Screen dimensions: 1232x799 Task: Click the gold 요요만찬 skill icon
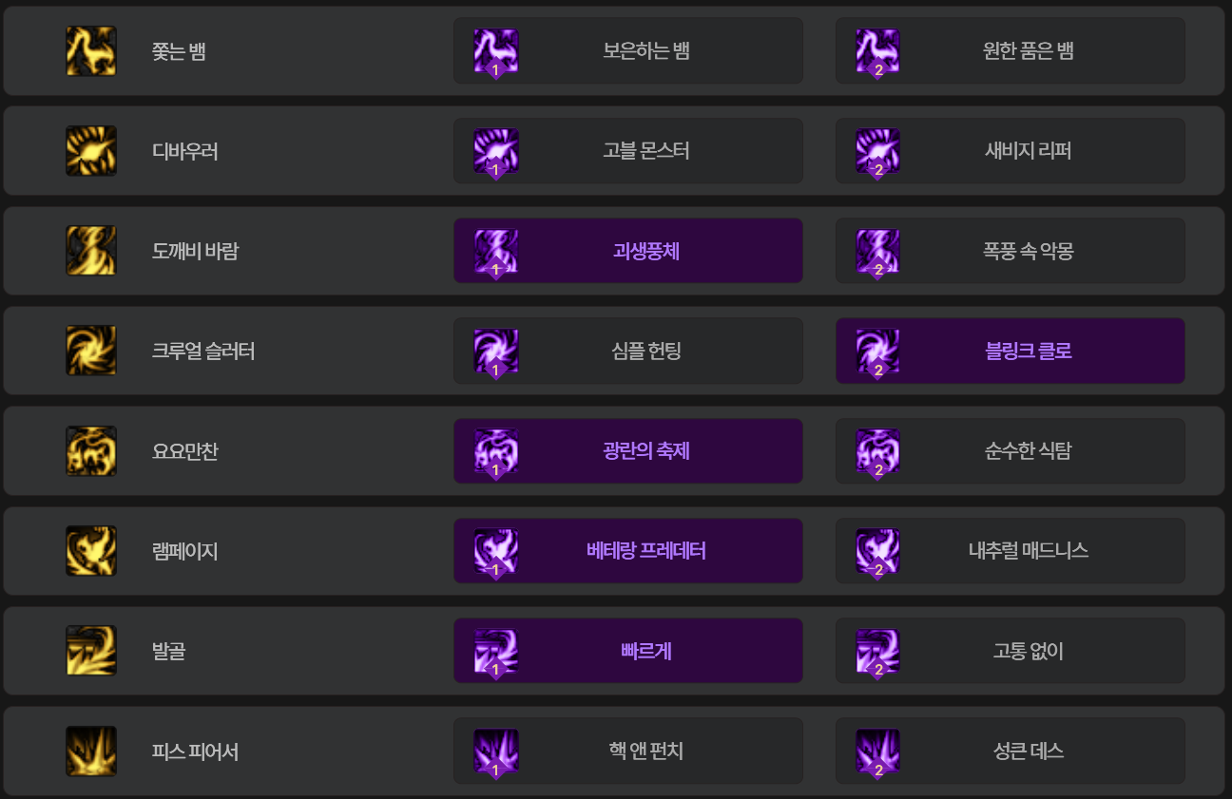[x=91, y=451]
